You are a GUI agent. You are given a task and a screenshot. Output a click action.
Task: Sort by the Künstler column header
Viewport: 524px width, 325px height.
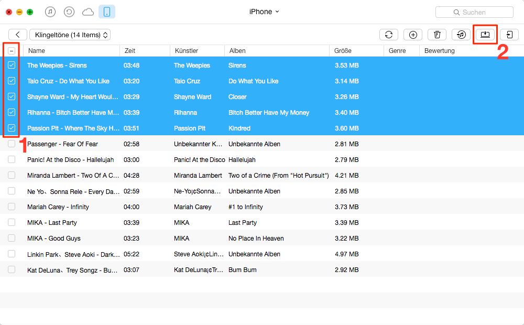click(x=197, y=51)
